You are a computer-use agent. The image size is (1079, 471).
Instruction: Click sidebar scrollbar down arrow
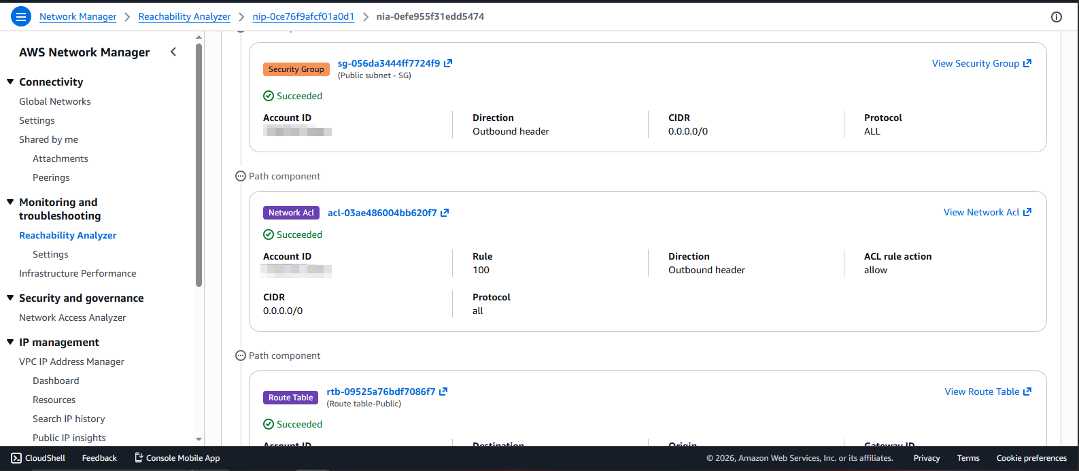[x=199, y=440]
